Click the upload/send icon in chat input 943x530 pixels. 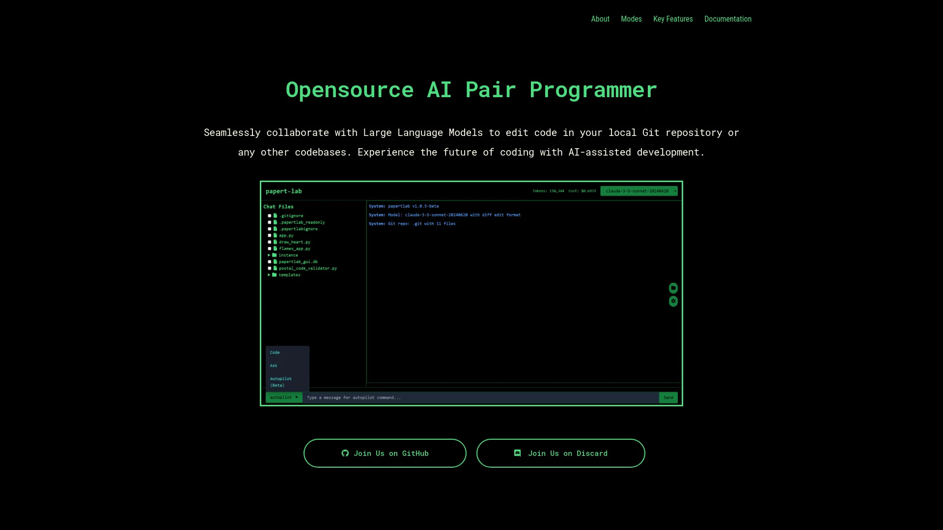(668, 397)
